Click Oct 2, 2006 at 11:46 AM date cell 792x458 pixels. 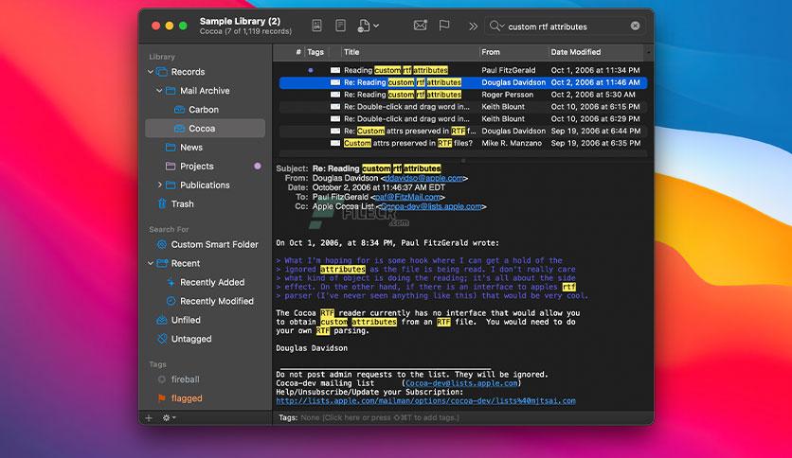point(595,82)
